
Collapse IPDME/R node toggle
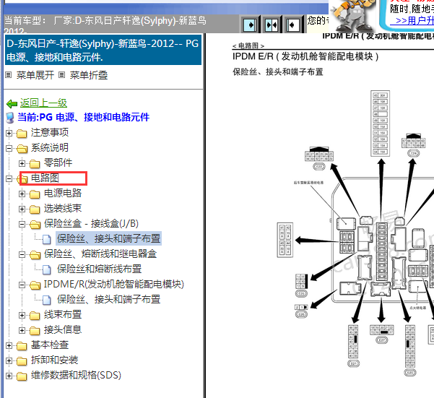(x=22, y=285)
